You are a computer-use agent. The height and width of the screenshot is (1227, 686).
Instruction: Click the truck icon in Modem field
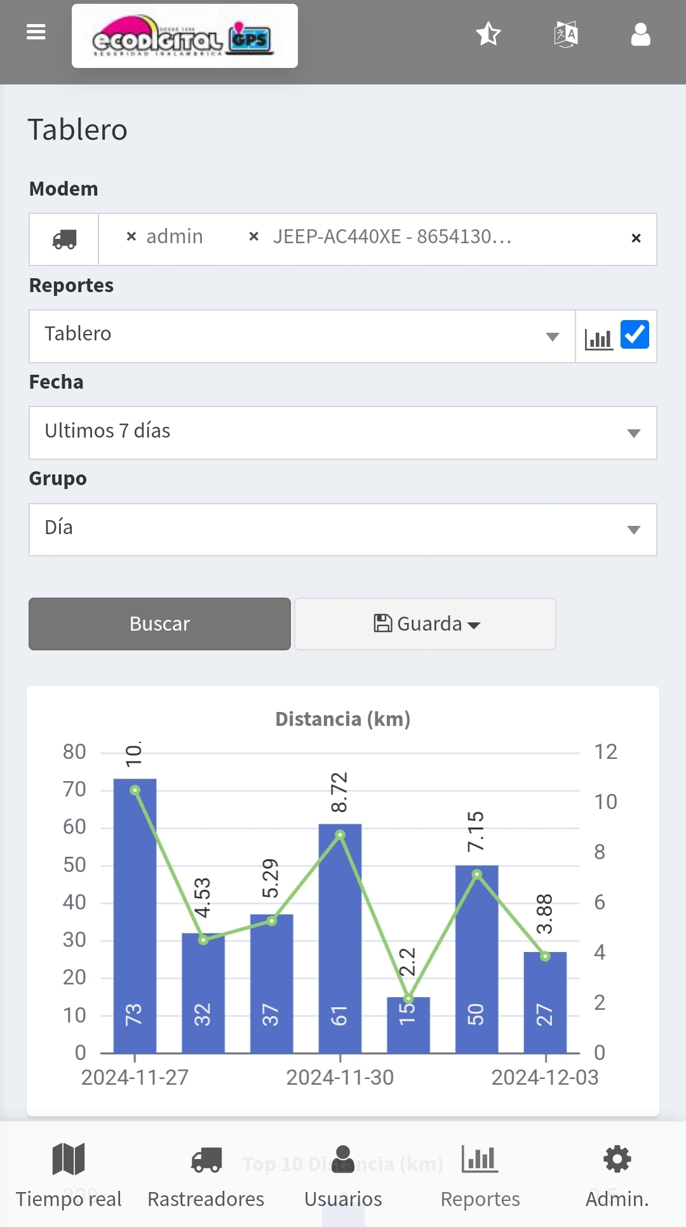tap(64, 239)
